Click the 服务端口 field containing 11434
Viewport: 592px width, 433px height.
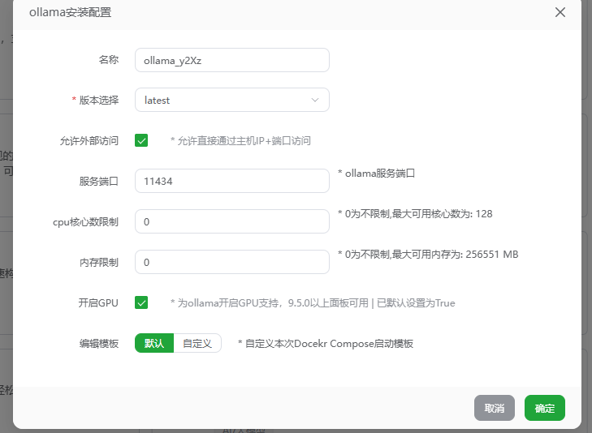[x=231, y=181]
